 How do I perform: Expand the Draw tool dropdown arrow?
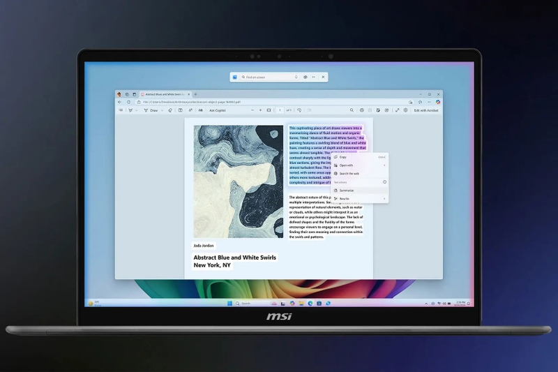pos(162,110)
